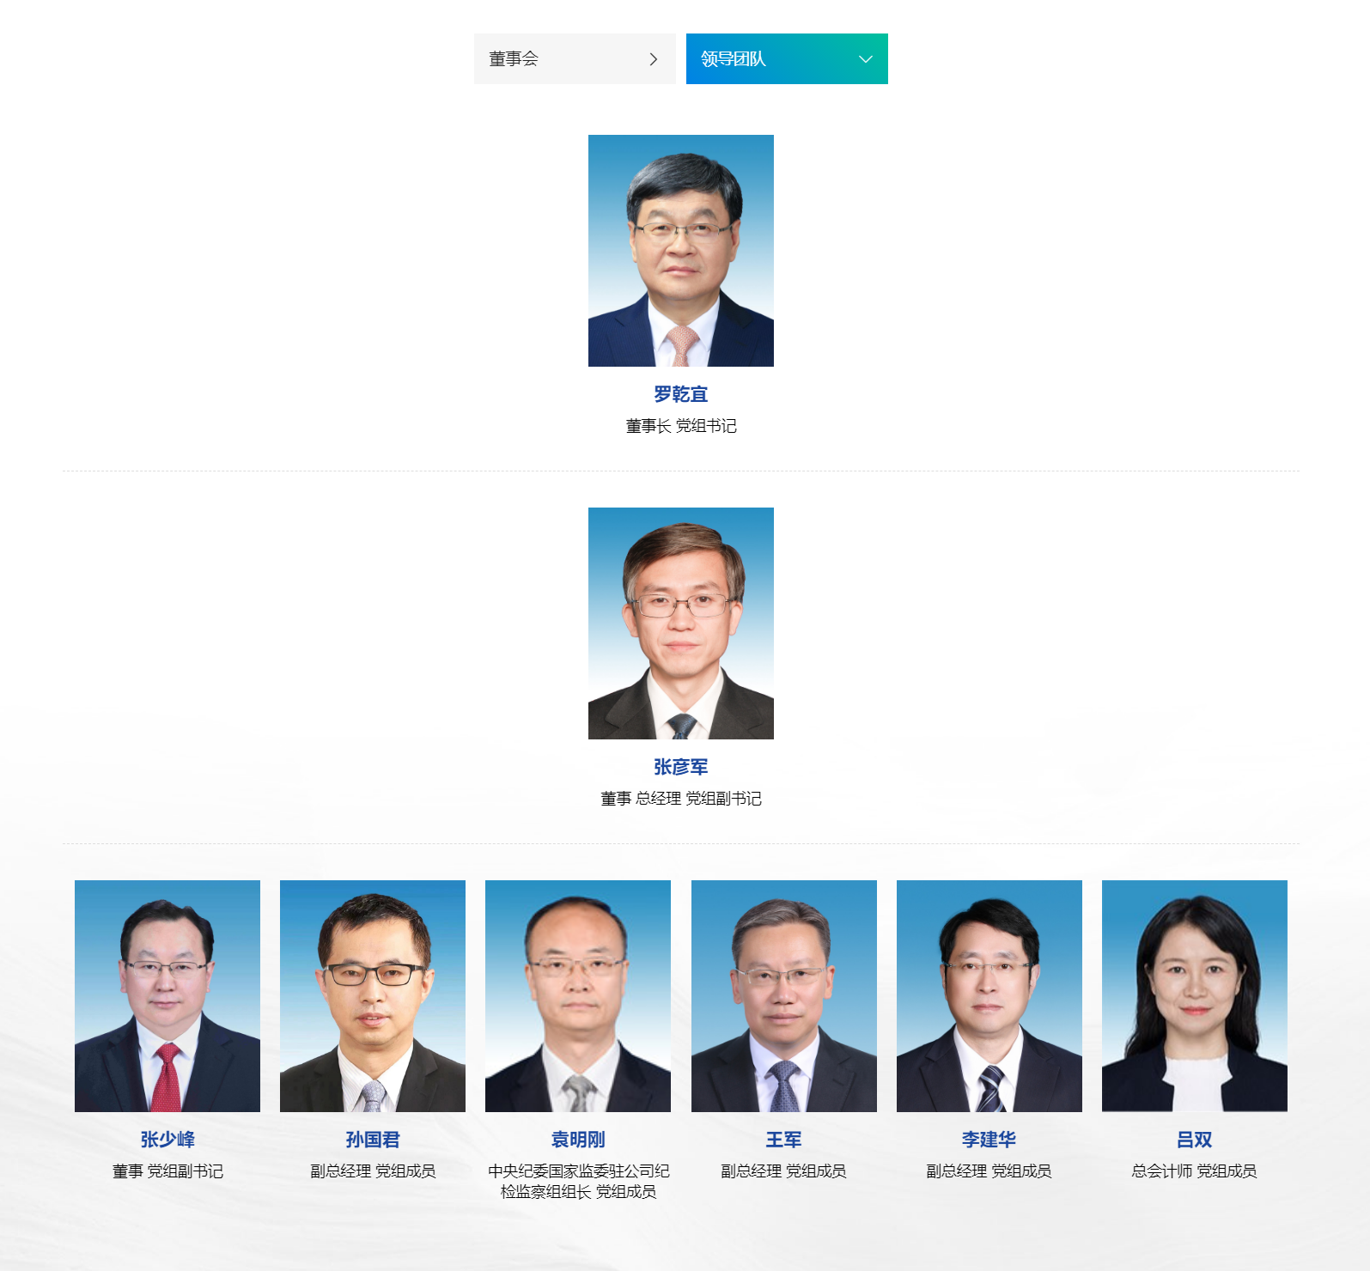The height and width of the screenshot is (1271, 1370).
Task: Open 孙国君's portrait photo
Action: (x=373, y=996)
